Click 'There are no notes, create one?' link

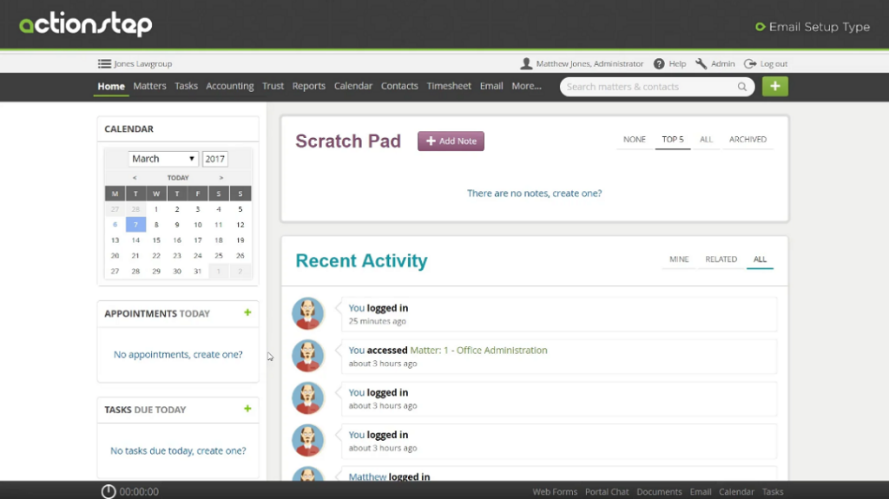(x=534, y=194)
